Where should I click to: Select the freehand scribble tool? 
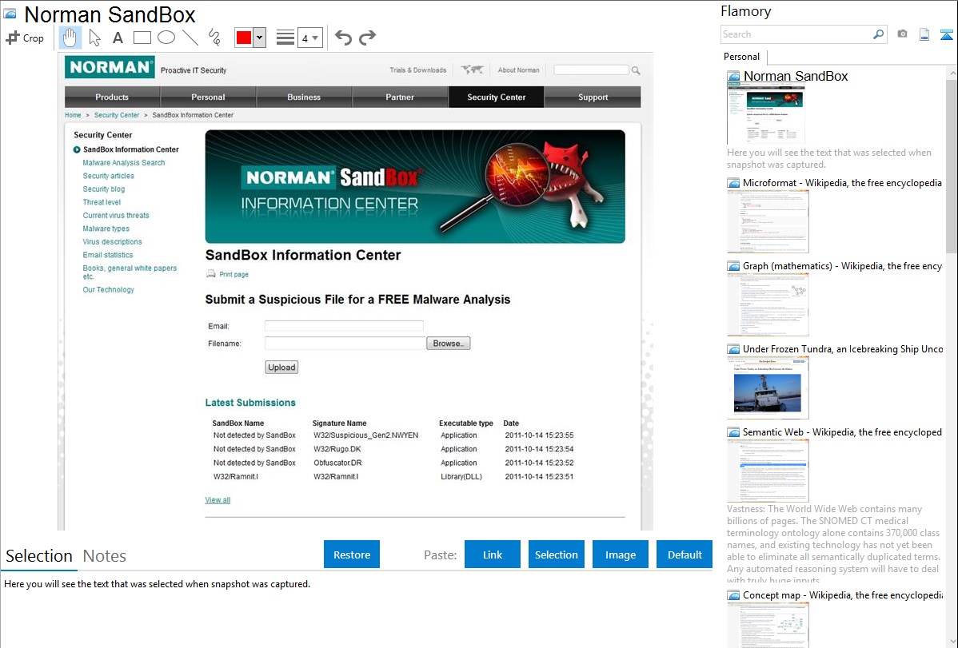coord(214,38)
